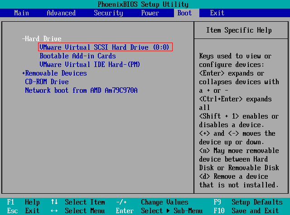Click help text '<Ctrl+Enter> expands'
The image size is (290, 215).
pos(235,99)
